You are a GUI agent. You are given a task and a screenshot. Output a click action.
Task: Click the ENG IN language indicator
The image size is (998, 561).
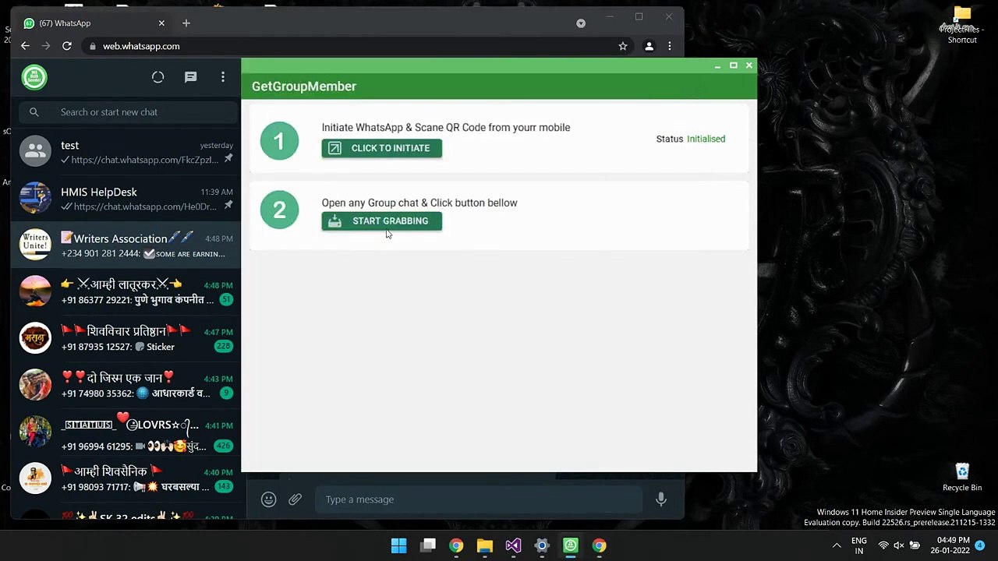[x=859, y=545]
